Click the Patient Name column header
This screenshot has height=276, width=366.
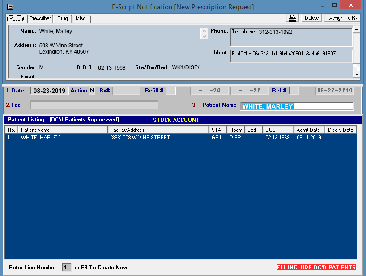click(63, 130)
